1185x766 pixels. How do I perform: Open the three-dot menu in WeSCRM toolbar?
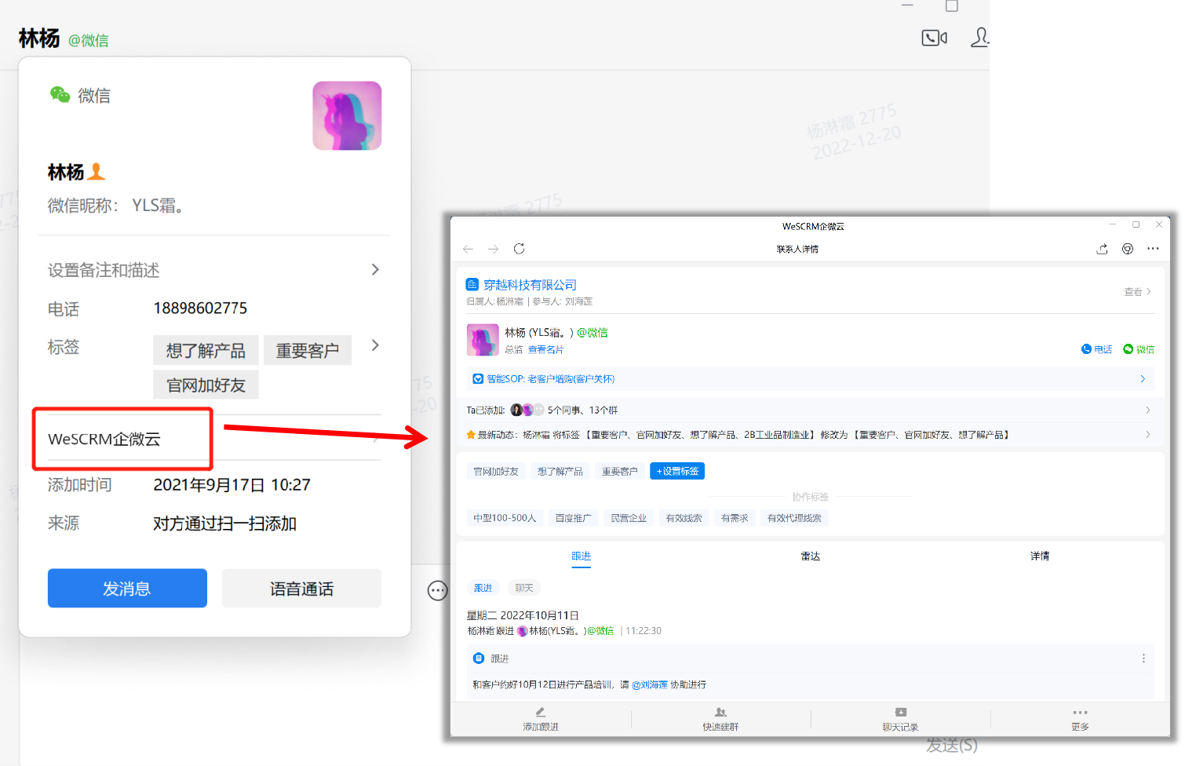pos(1153,249)
